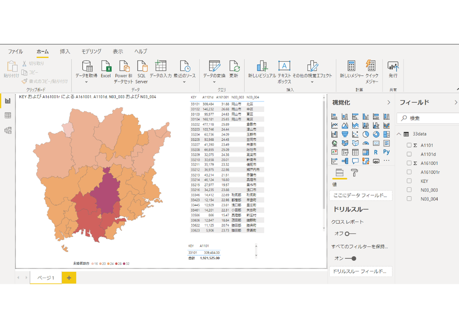459x328 pixels.
Task: Click the データの入力 table icon
Action: click(x=160, y=66)
